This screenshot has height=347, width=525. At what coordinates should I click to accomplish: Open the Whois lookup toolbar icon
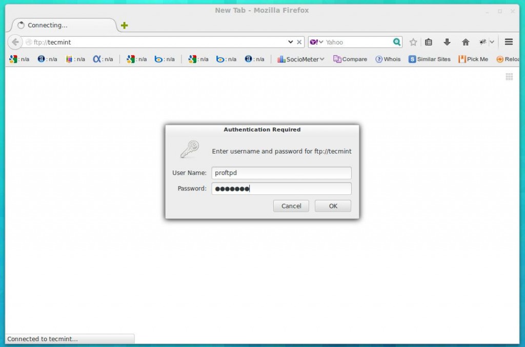(388, 59)
